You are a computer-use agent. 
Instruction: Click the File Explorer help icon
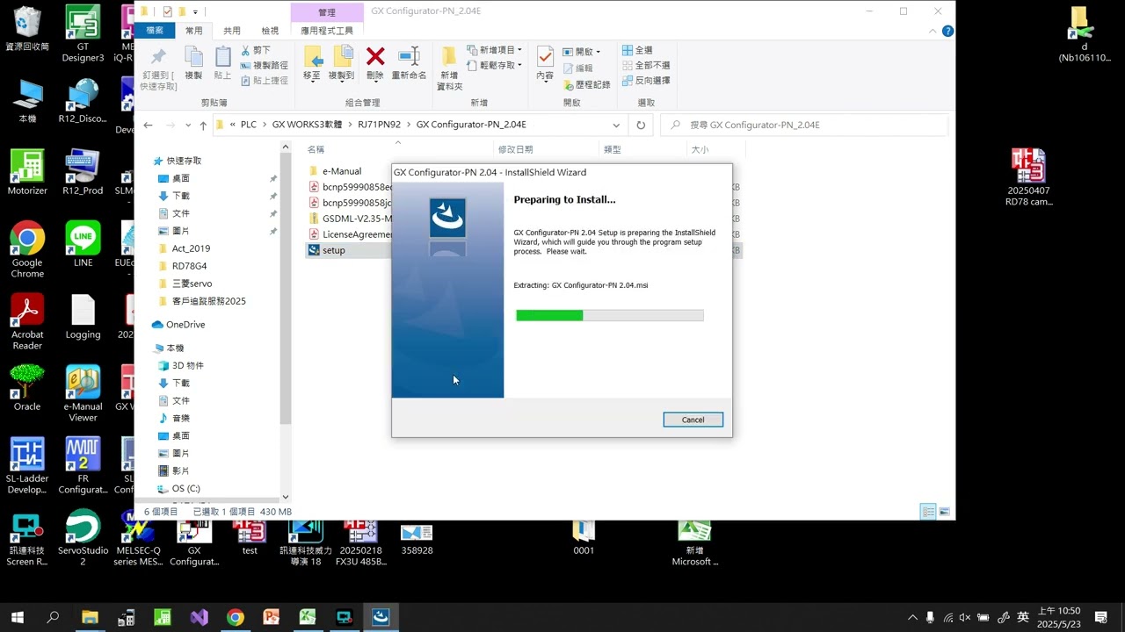948,31
